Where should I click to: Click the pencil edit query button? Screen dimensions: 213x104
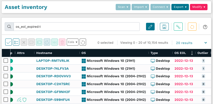(150, 27)
